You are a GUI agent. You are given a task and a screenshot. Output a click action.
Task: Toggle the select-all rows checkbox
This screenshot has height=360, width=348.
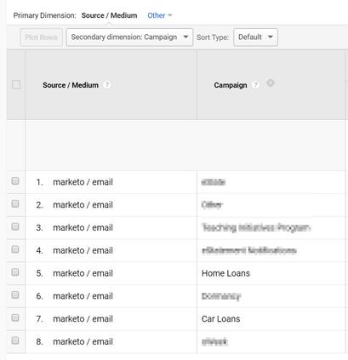click(x=16, y=84)
